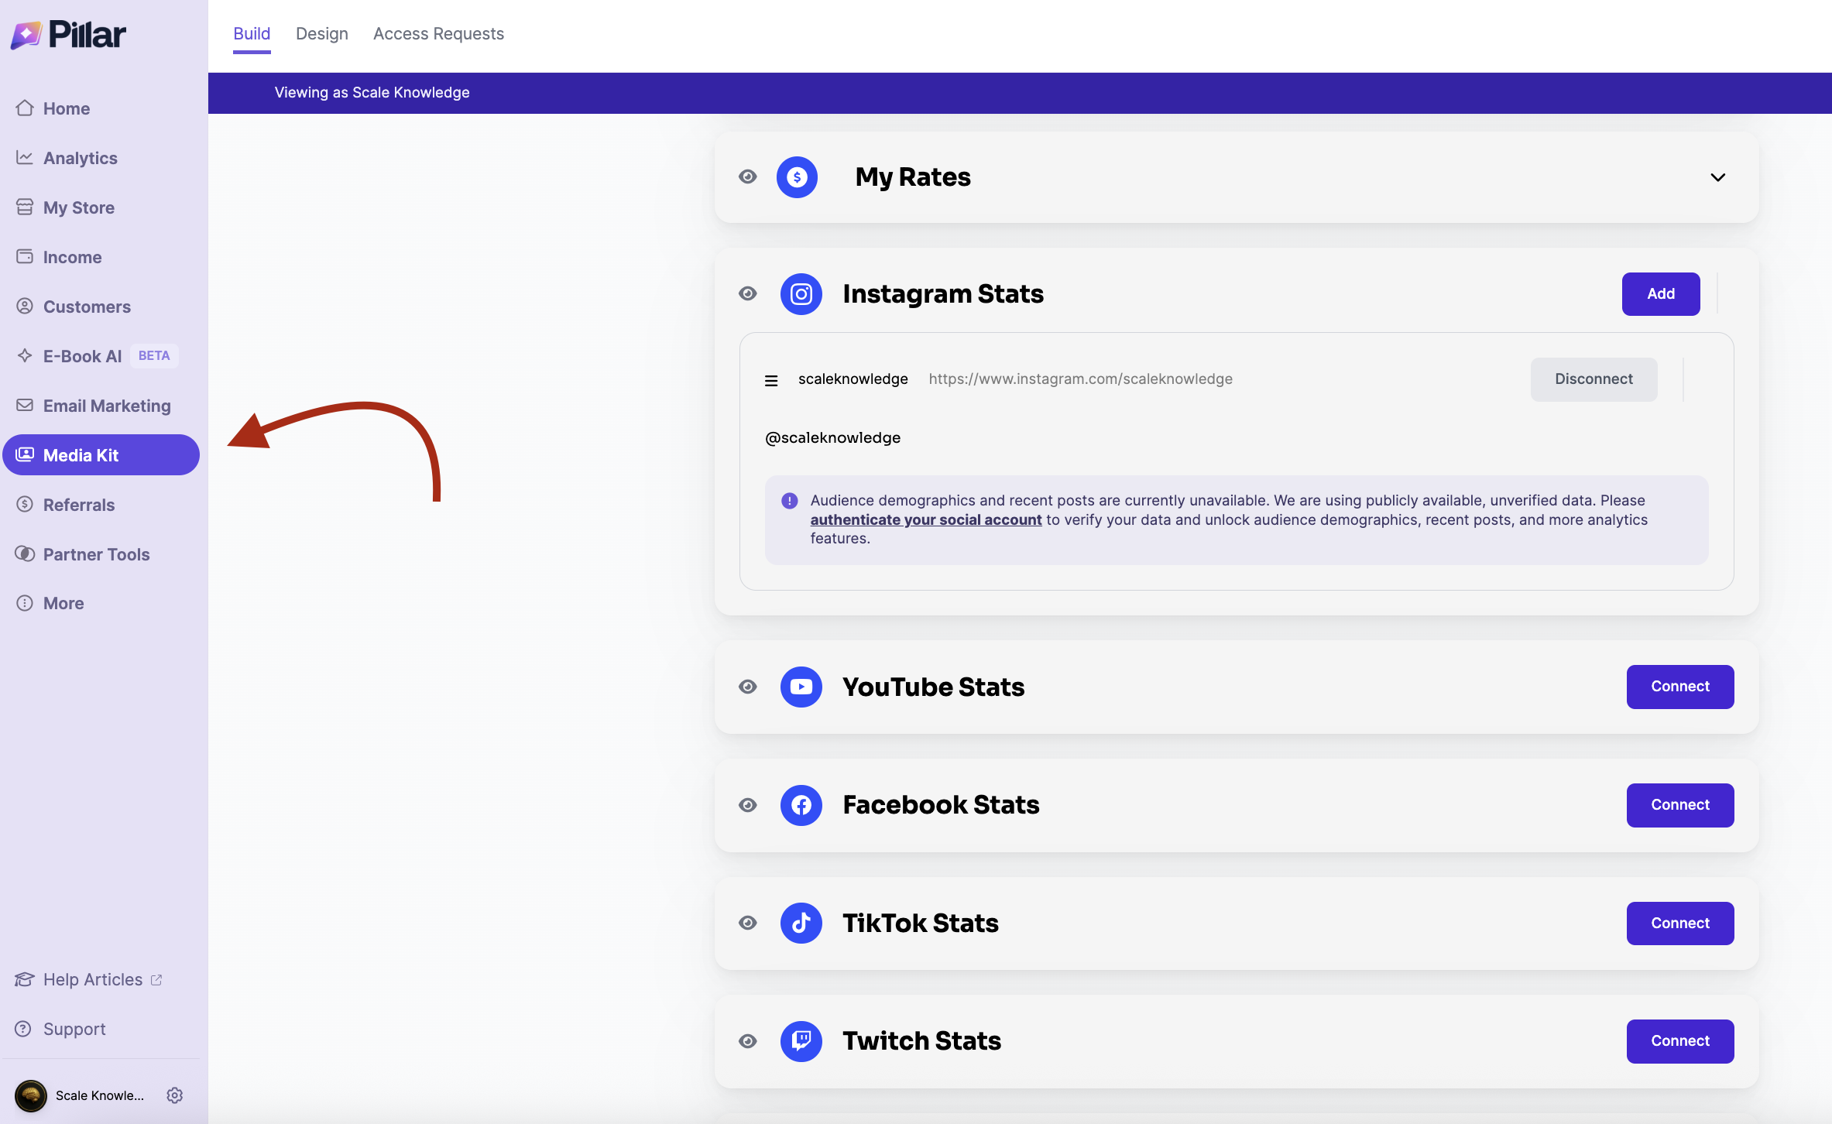Image resolution: width=1832 pixels, height=1124 pixels.
Task: Click the Scale Knowledge profile avatar
Action: click(x=31, y=1095)
